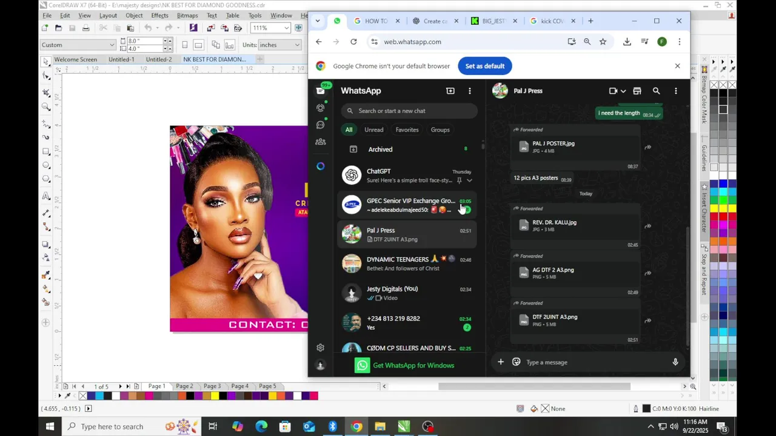Click the Import icon in CorelDRAW toolbar
This screenshot has width=776, height=436.
[210, 28]
